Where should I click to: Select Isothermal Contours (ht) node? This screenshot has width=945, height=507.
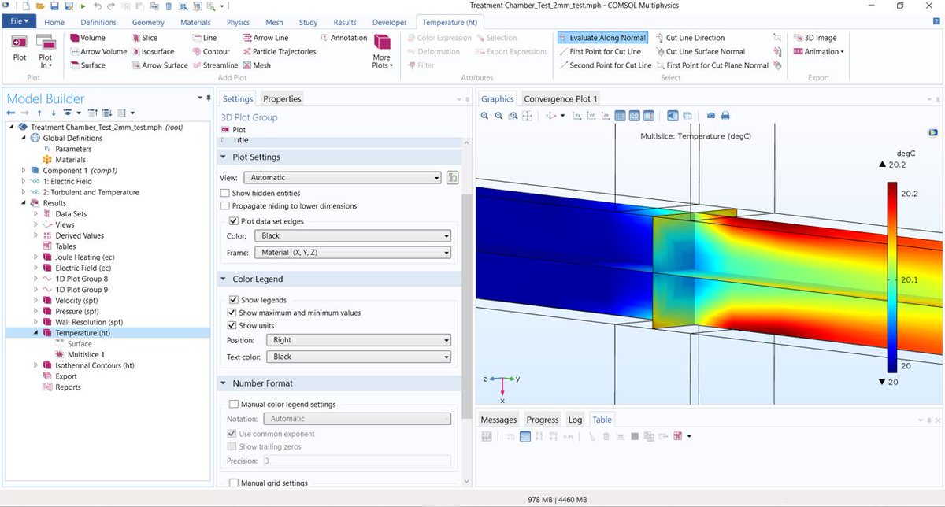(94, 365)
